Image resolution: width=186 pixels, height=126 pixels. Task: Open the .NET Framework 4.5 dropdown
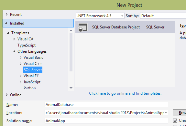100,16
